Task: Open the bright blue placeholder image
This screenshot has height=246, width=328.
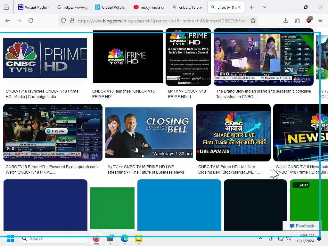Action: (179, 205)
